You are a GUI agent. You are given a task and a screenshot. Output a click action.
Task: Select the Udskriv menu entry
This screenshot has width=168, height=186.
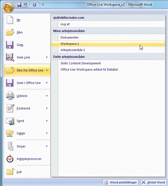[27, 96]
